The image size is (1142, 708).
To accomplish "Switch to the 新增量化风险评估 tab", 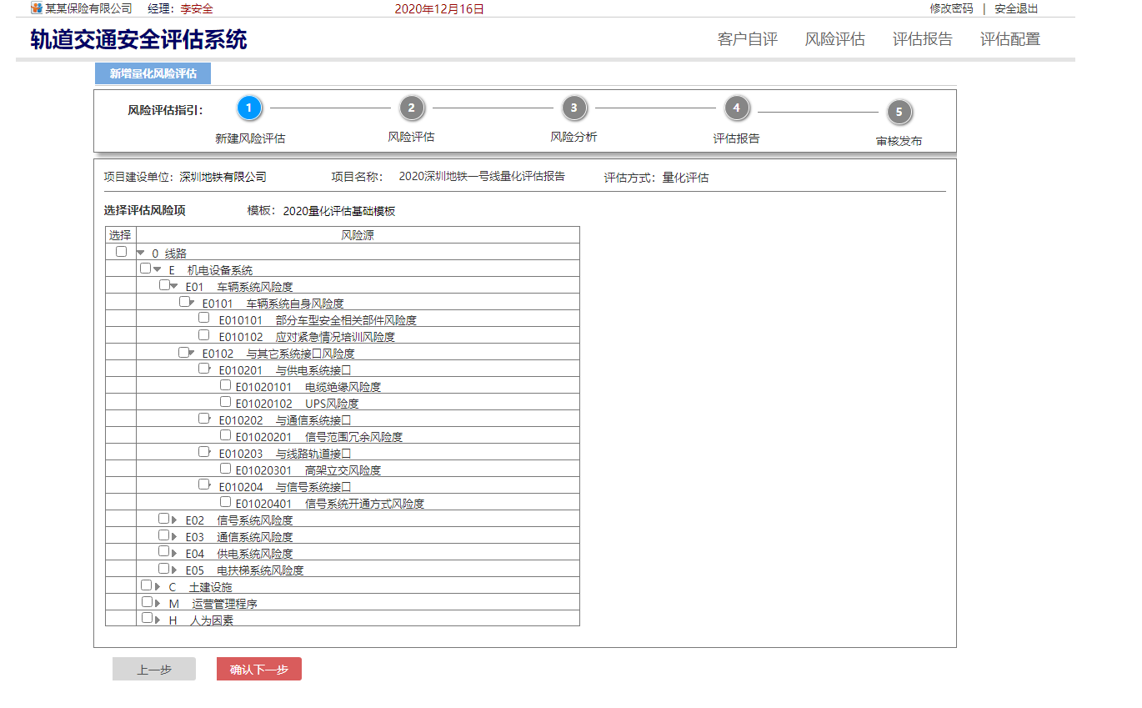I will [153, 73].
